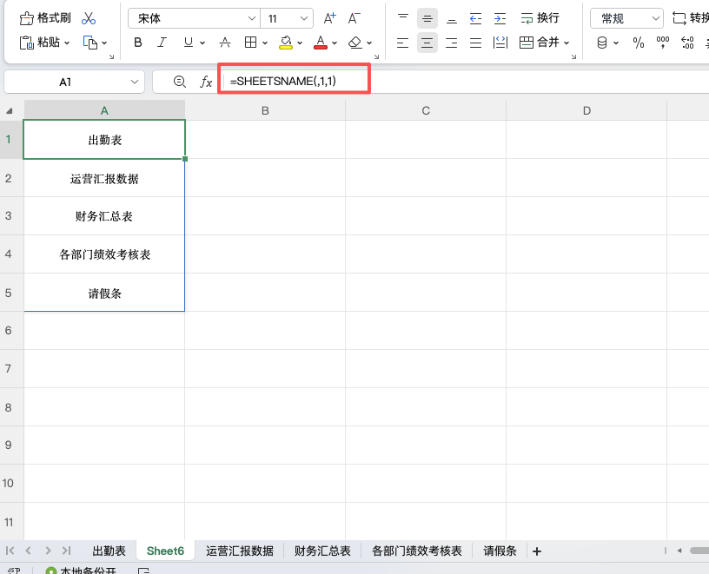709x574 pixels.
Task: Apply red font color
Action: point(321,43)
